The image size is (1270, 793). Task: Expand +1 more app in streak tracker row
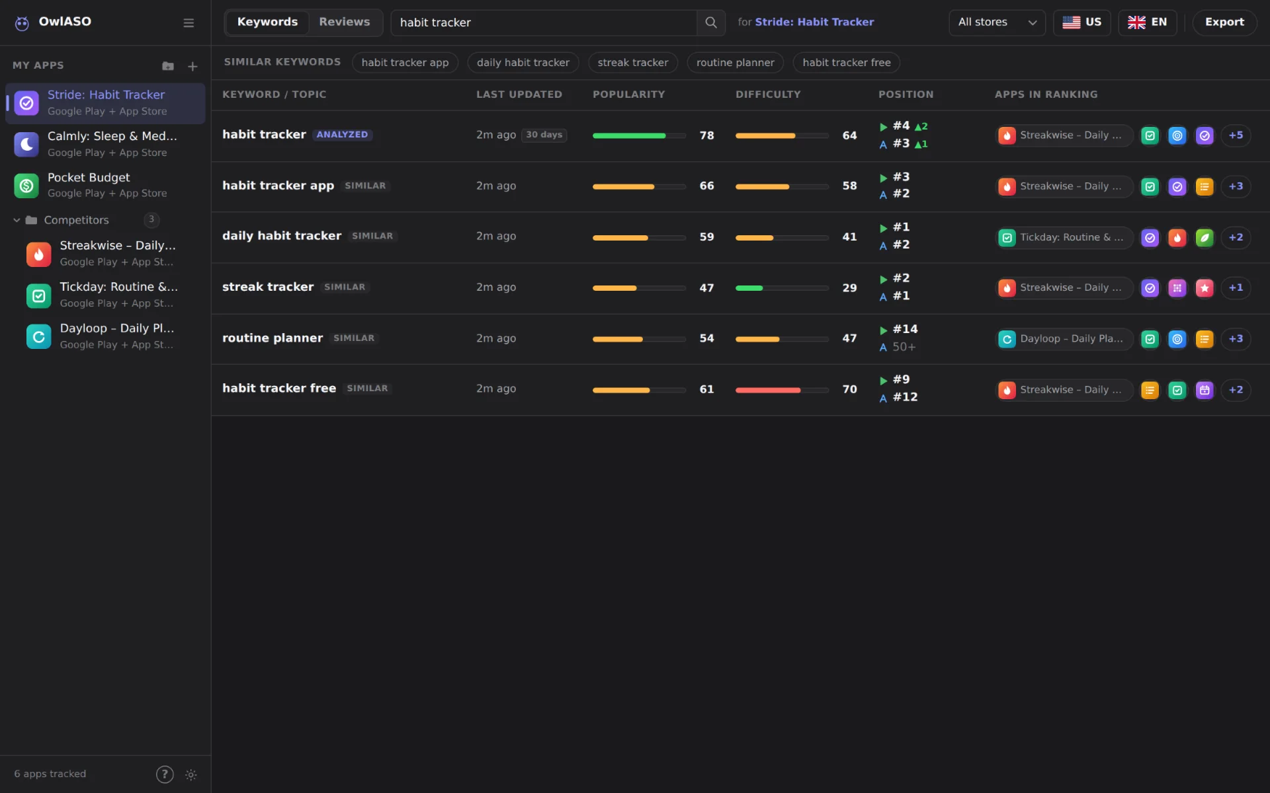[x=1236, y=288]
